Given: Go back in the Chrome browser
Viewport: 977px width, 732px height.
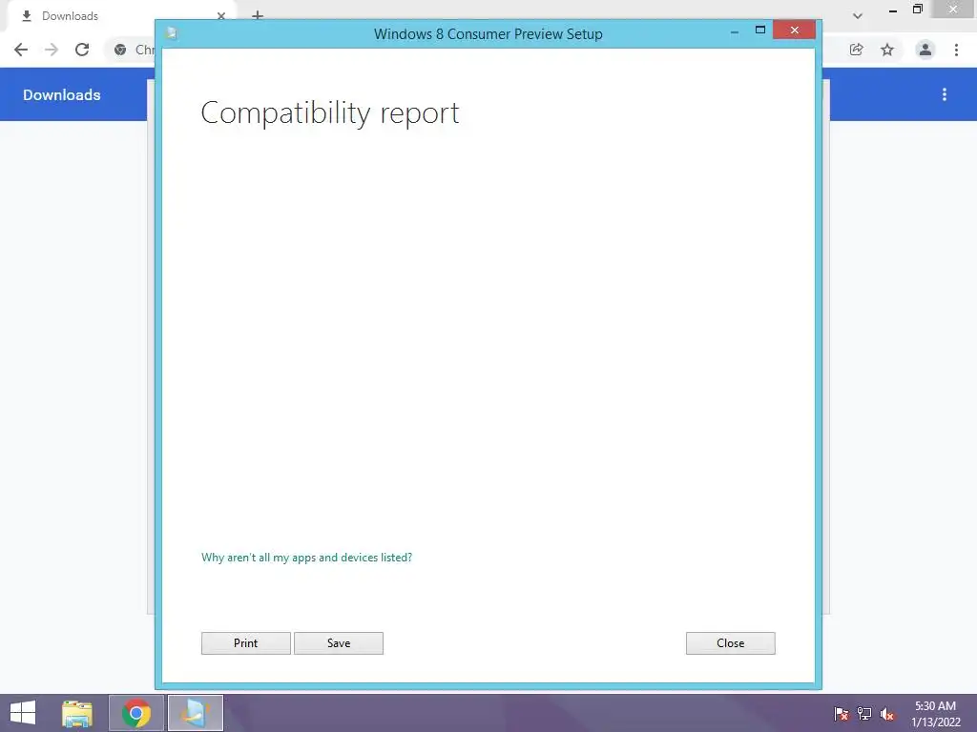Looking at the screenshot, I should (21, 50).
